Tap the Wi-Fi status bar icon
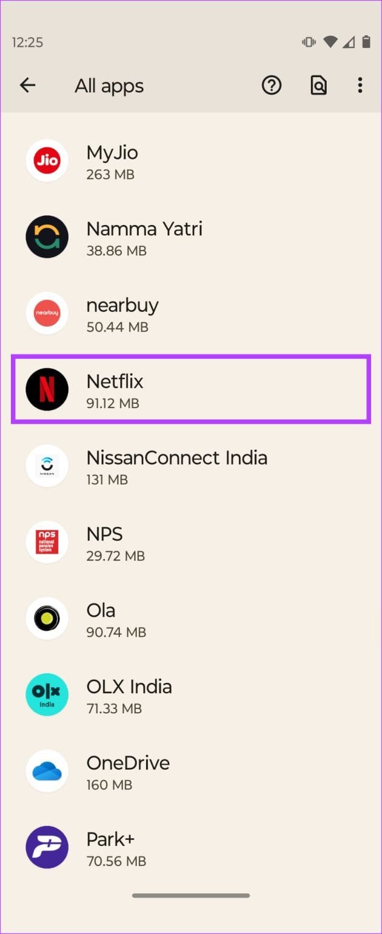The image size is (382, 934). [329, 41]
